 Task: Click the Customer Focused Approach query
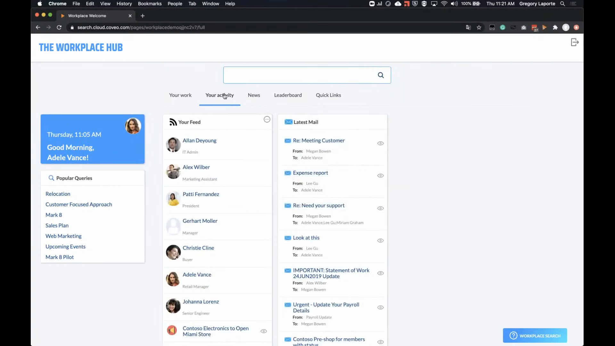(x=79, y=204)
